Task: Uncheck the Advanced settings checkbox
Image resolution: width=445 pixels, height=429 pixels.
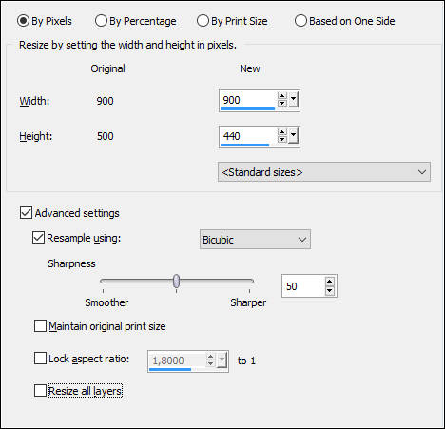Action: pyautogui.click(x=26, y=213)
